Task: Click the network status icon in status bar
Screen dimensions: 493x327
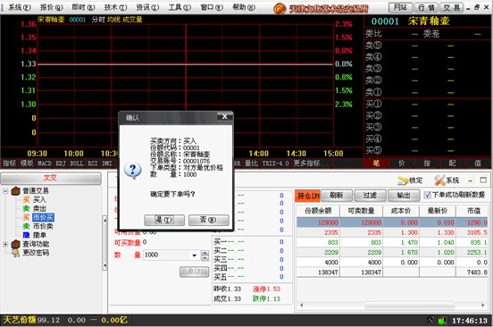Action: pyautogui.click(x=442, y=321)
